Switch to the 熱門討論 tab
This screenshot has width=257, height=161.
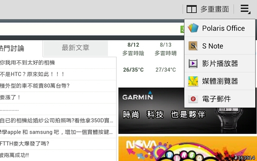click(x=21, y=48)
